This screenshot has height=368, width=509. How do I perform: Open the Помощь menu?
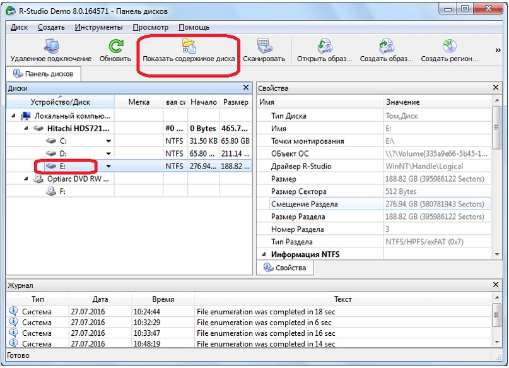pos(194,27)
